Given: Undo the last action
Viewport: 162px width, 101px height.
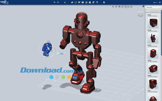Looking at the screenshot, I should [55, 2].
